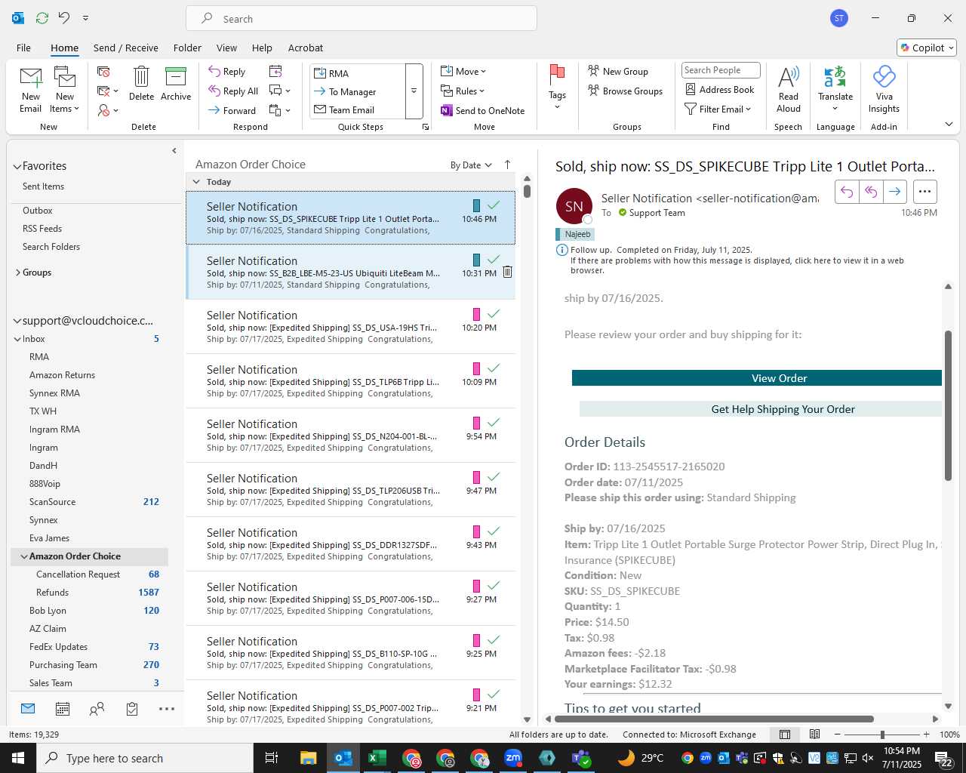The width and height of the screenshot is (966, 773).
Task: Open the File menu
Action: pos(23,48)
